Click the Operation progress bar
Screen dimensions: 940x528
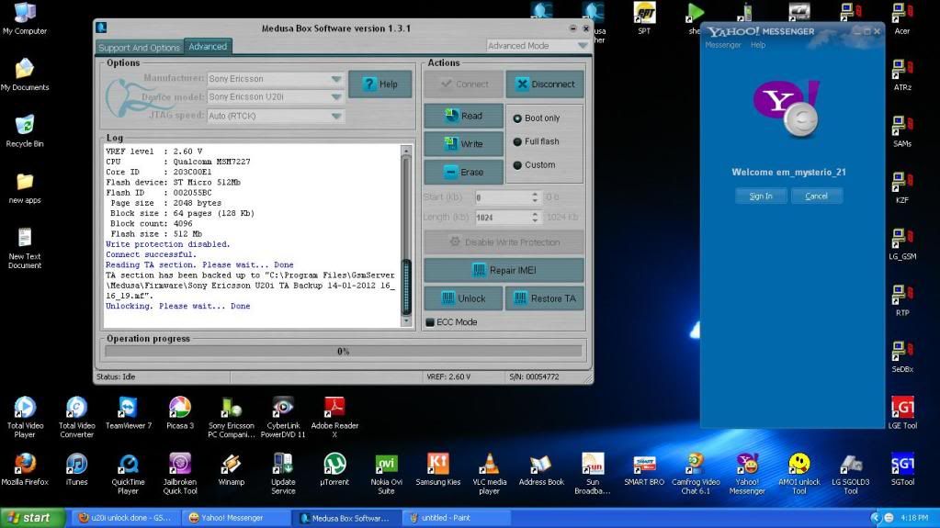pyautogui.click(x=343, y=351)
